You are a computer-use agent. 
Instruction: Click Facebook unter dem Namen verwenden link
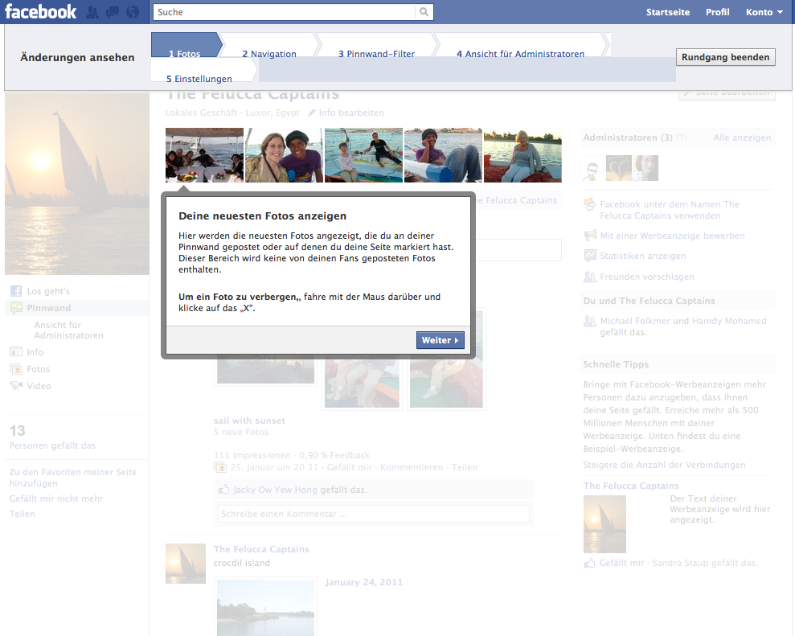click(670, 210)
